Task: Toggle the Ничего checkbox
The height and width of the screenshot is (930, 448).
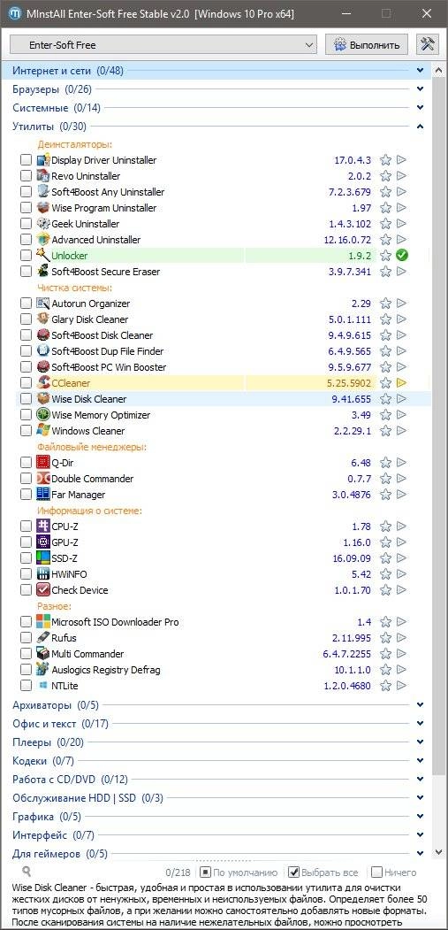Action: (x=376, y=872)
